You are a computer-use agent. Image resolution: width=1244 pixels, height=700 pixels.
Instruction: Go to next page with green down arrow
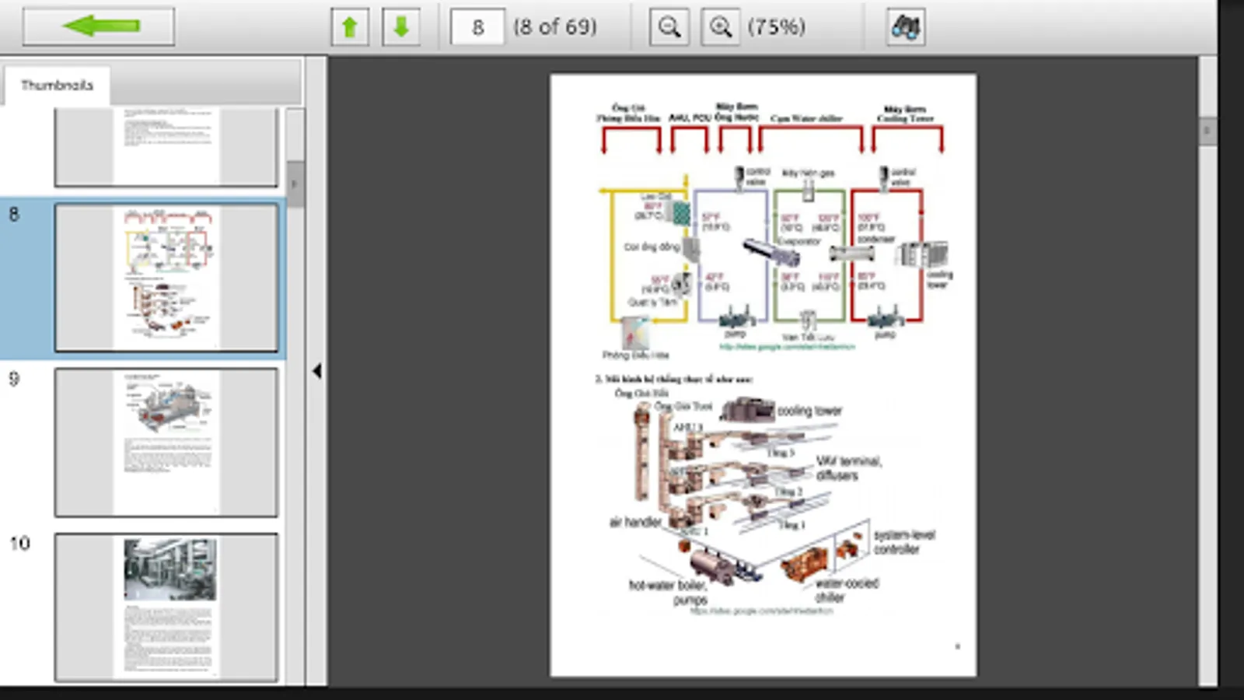[401, 26]
